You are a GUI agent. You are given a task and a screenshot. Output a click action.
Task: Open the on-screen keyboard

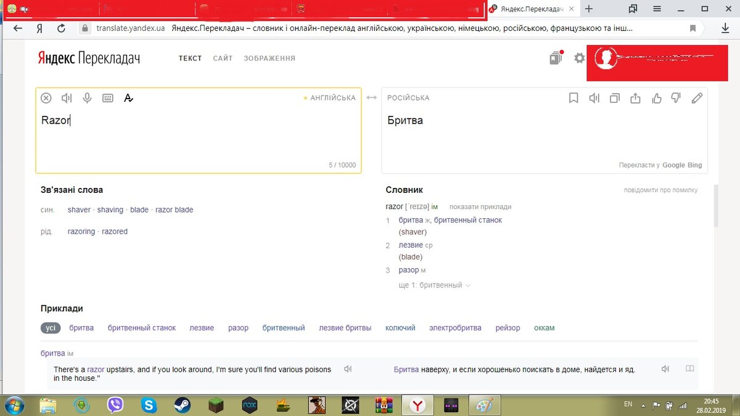pos(108,98)
